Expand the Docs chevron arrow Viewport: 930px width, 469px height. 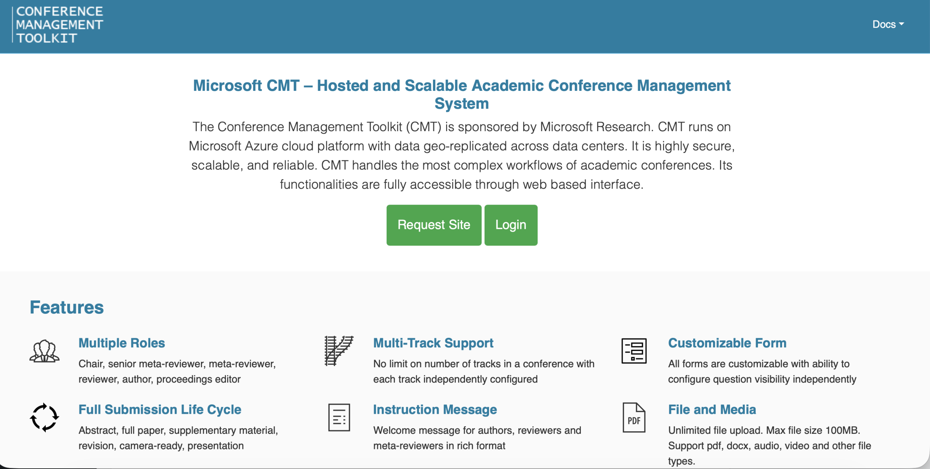[x=902, y=24]
